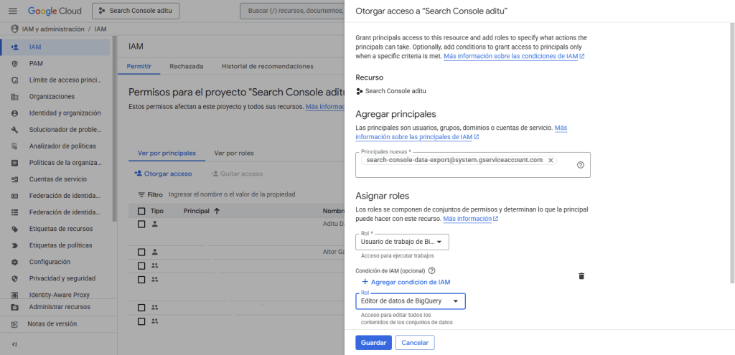Select the Ver por roles tab

pyautogui.click(x=234, y=153)
